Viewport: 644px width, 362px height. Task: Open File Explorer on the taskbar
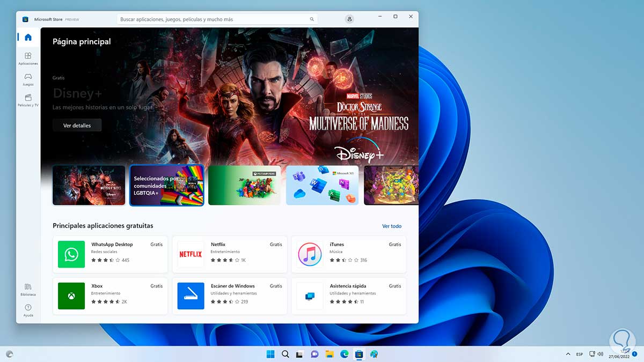tap(330, 354)
